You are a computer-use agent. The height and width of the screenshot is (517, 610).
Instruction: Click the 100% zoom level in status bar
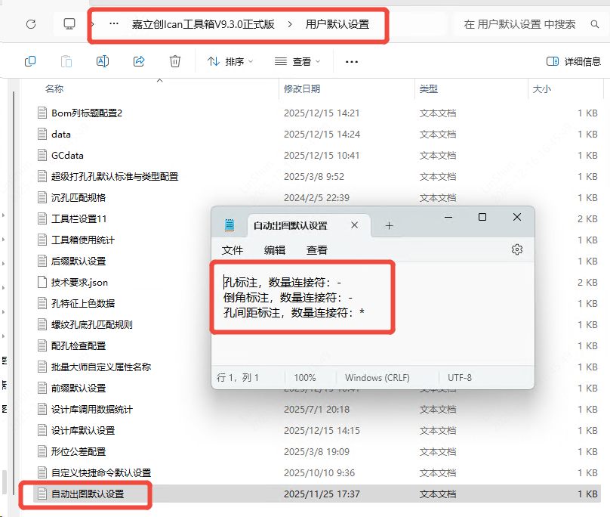point(305,377)
